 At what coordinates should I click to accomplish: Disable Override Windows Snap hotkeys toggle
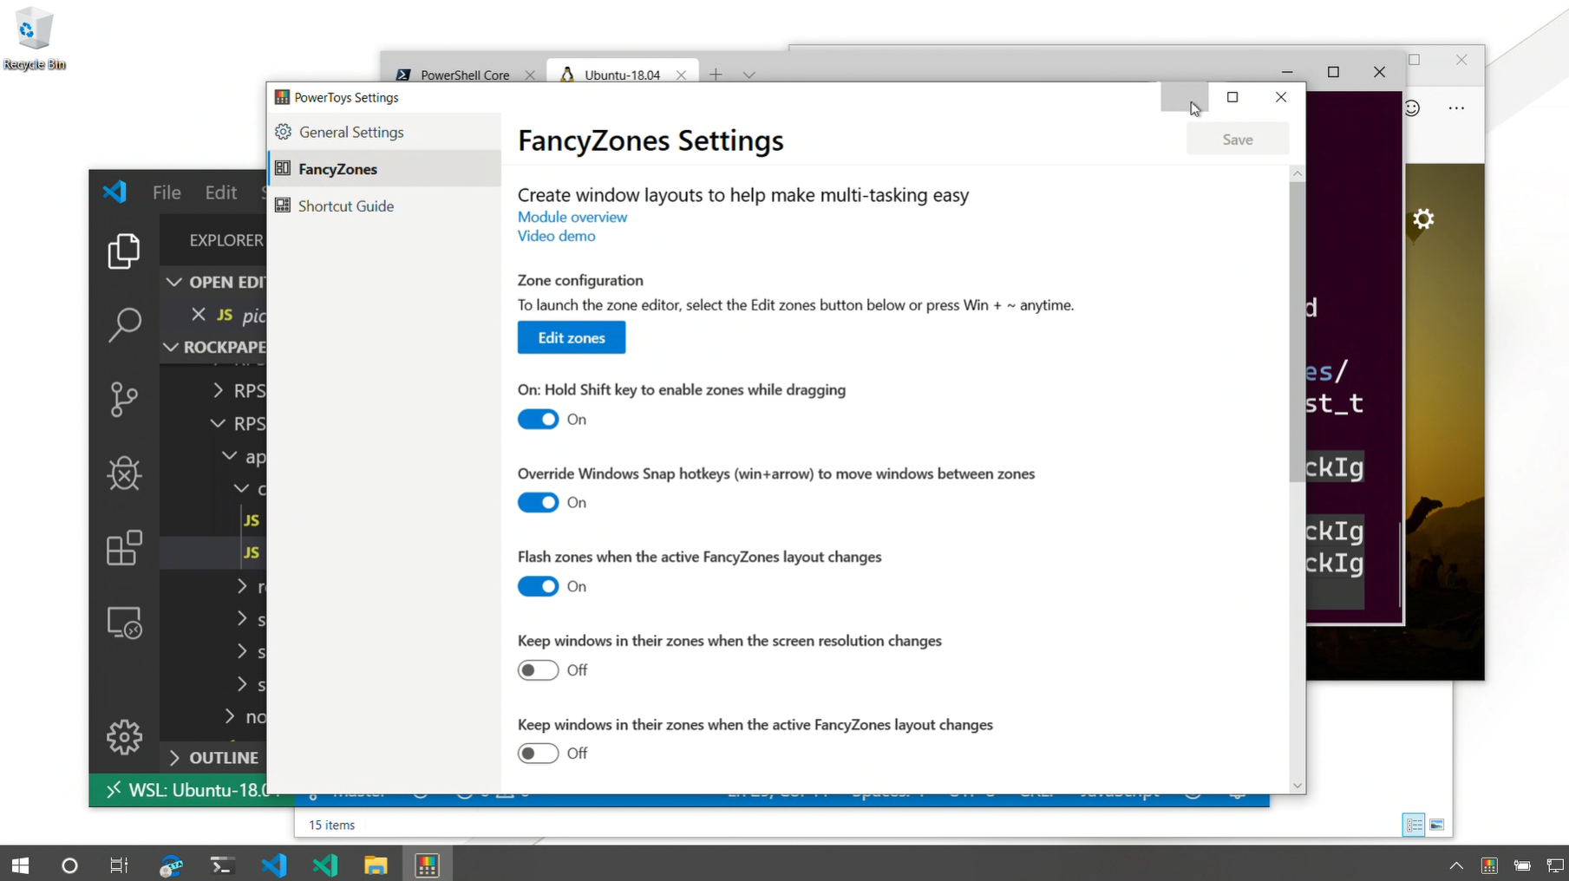[538, 503]
